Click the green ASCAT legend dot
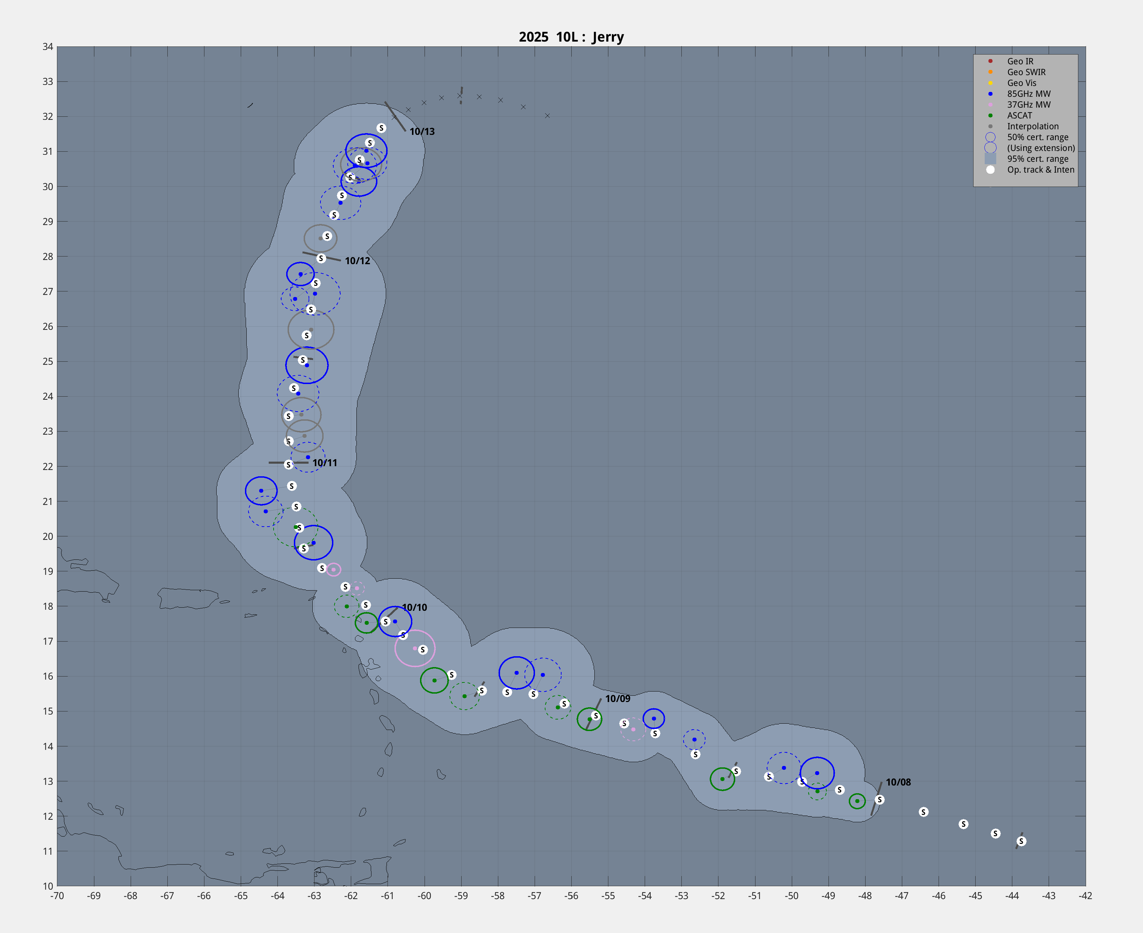1143x933 pixels. (990, 116)
